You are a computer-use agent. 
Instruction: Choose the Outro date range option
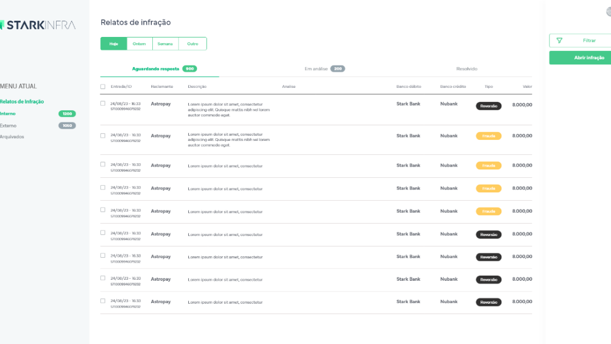pos(193,44)
